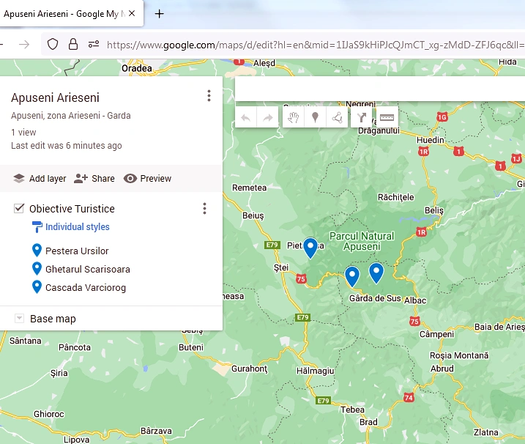Viewport: 525px width, 444px height.
Task: Click the description Apuseni, zona Arieseni - Garda
Action: click(x=71, y=116)
